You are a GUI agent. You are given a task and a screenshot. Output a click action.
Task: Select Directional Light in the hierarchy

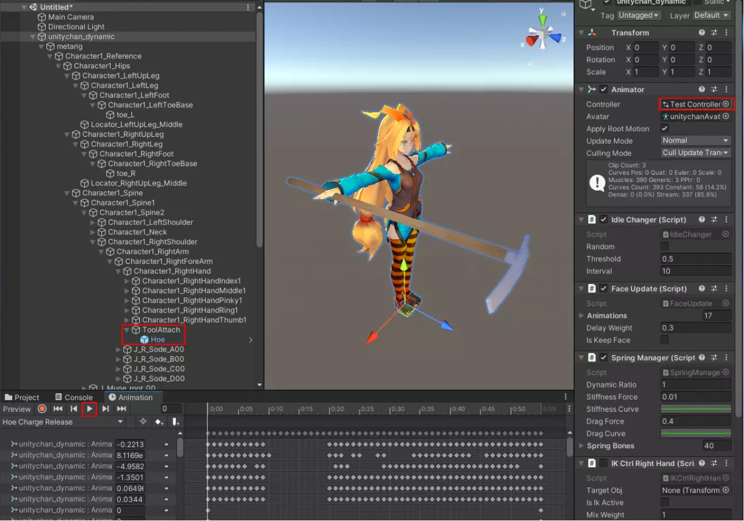(76, 27)
